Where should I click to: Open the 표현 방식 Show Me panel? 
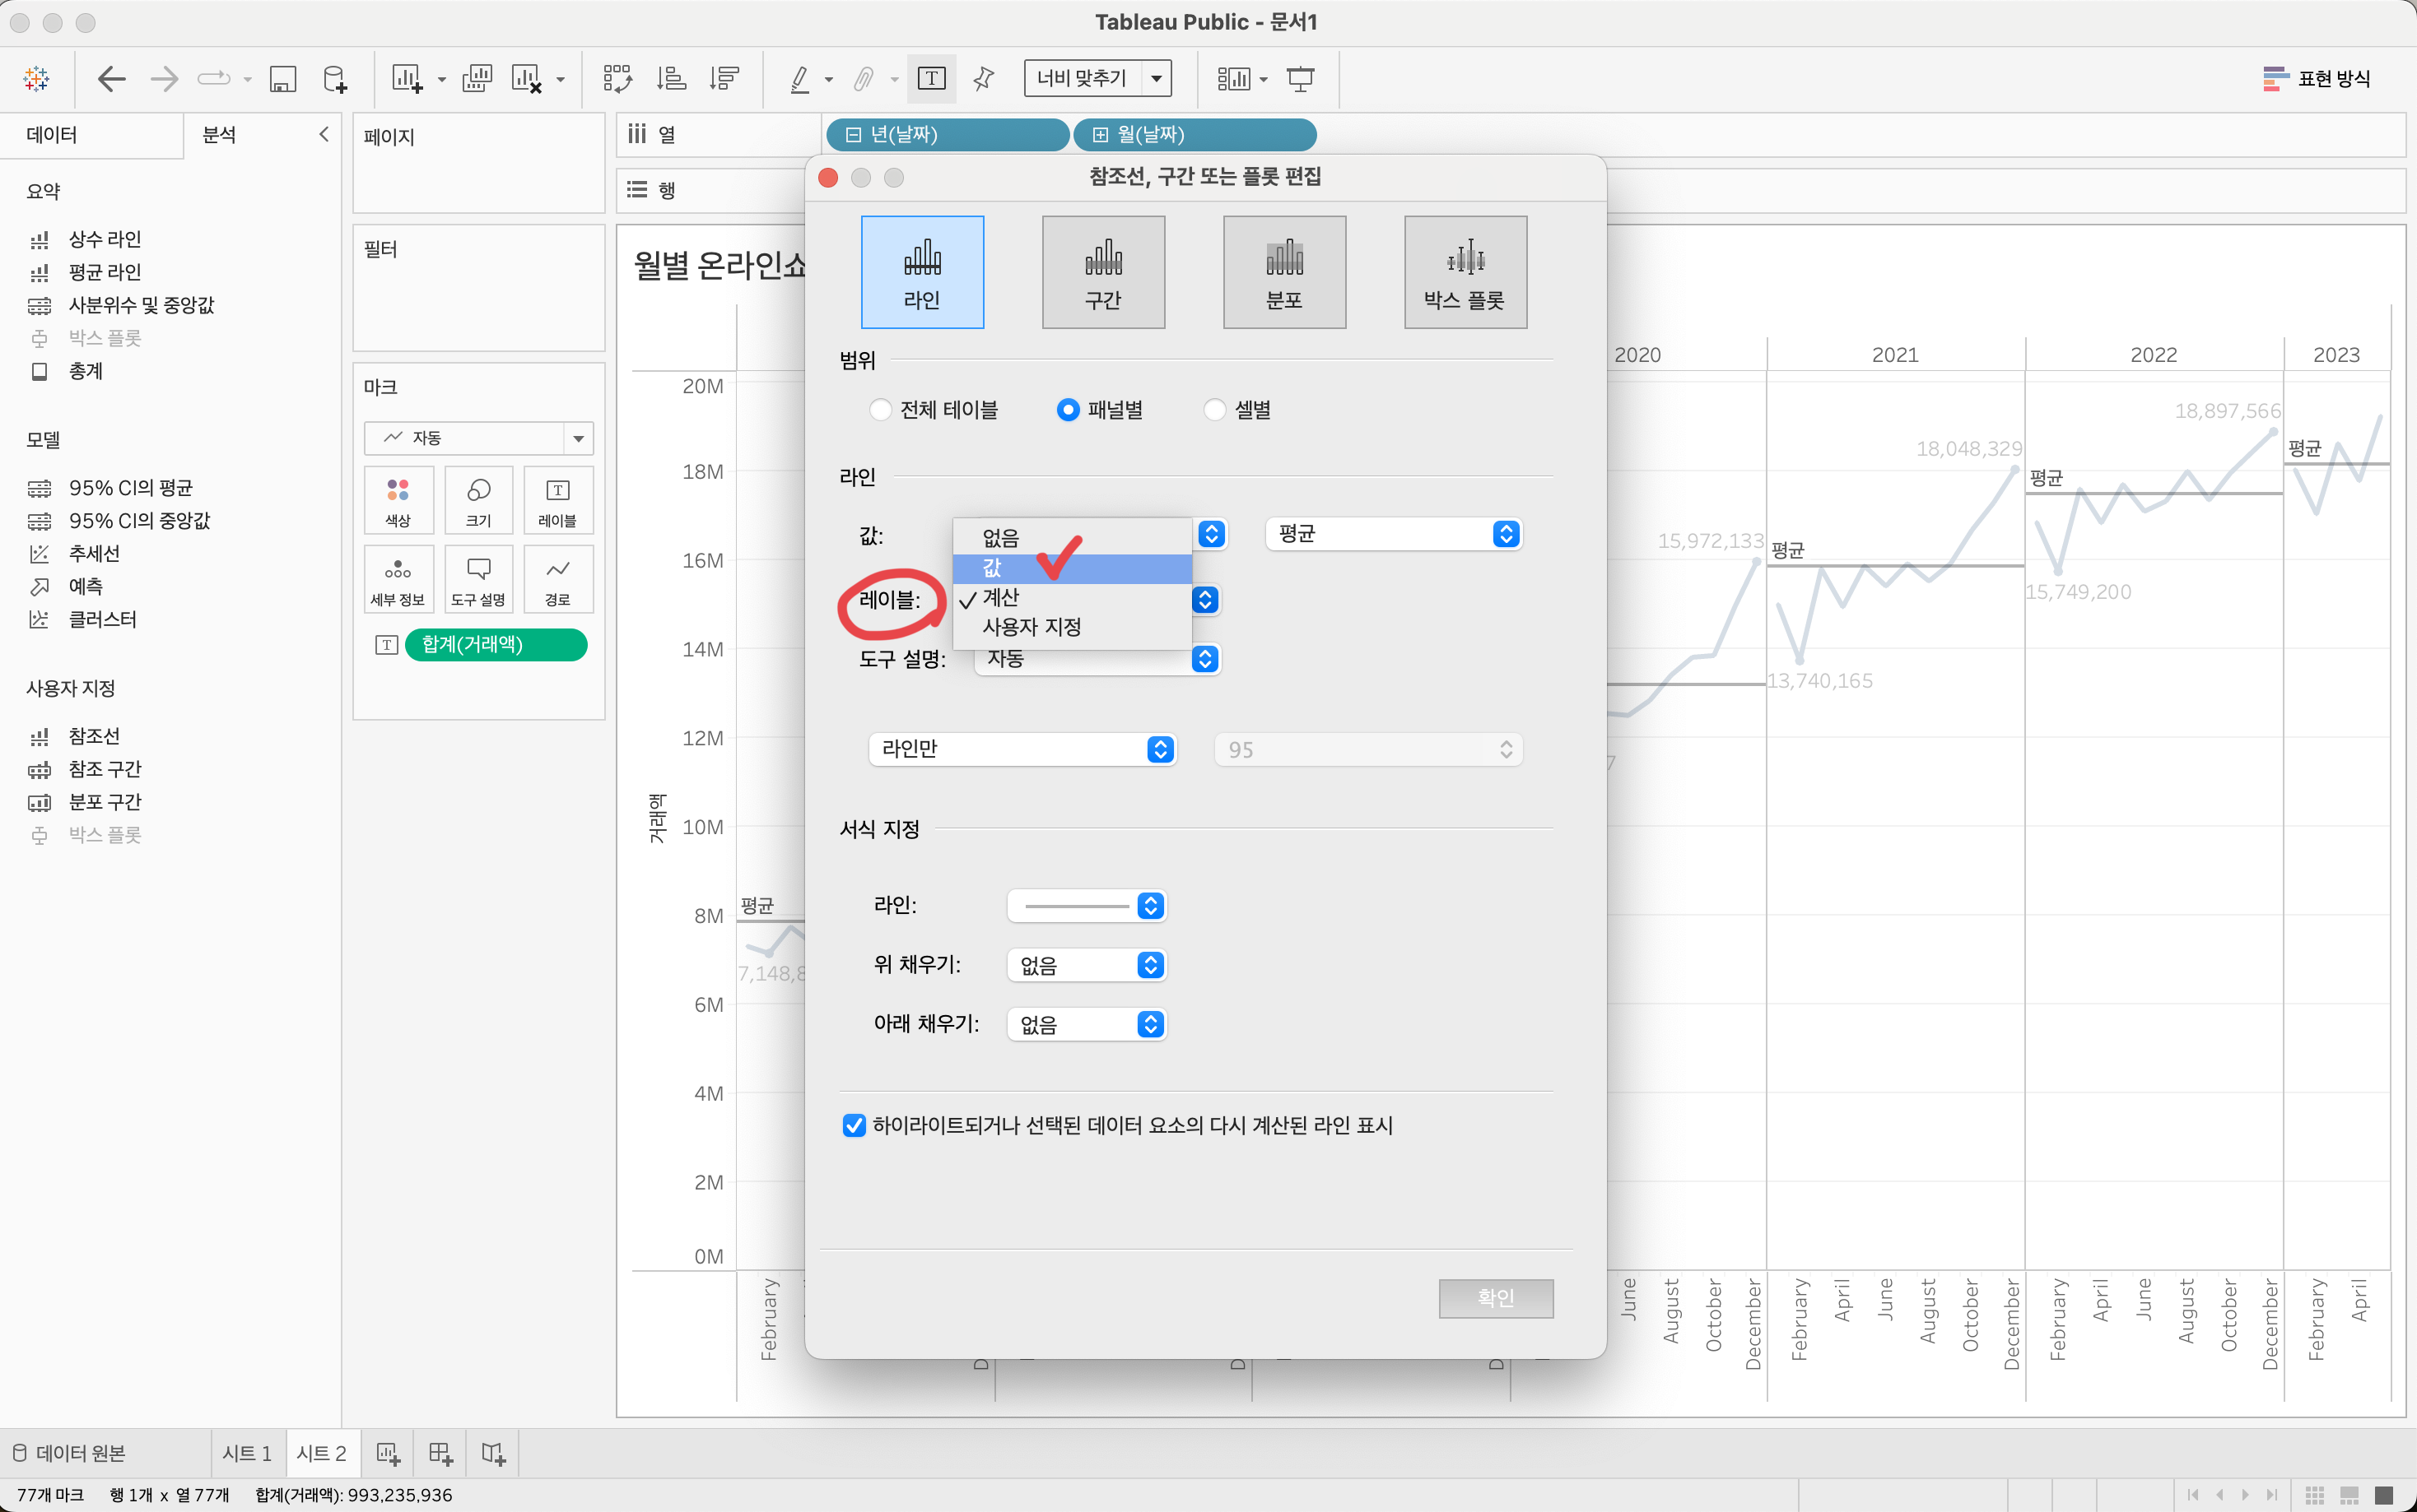tap(2317, 79)
